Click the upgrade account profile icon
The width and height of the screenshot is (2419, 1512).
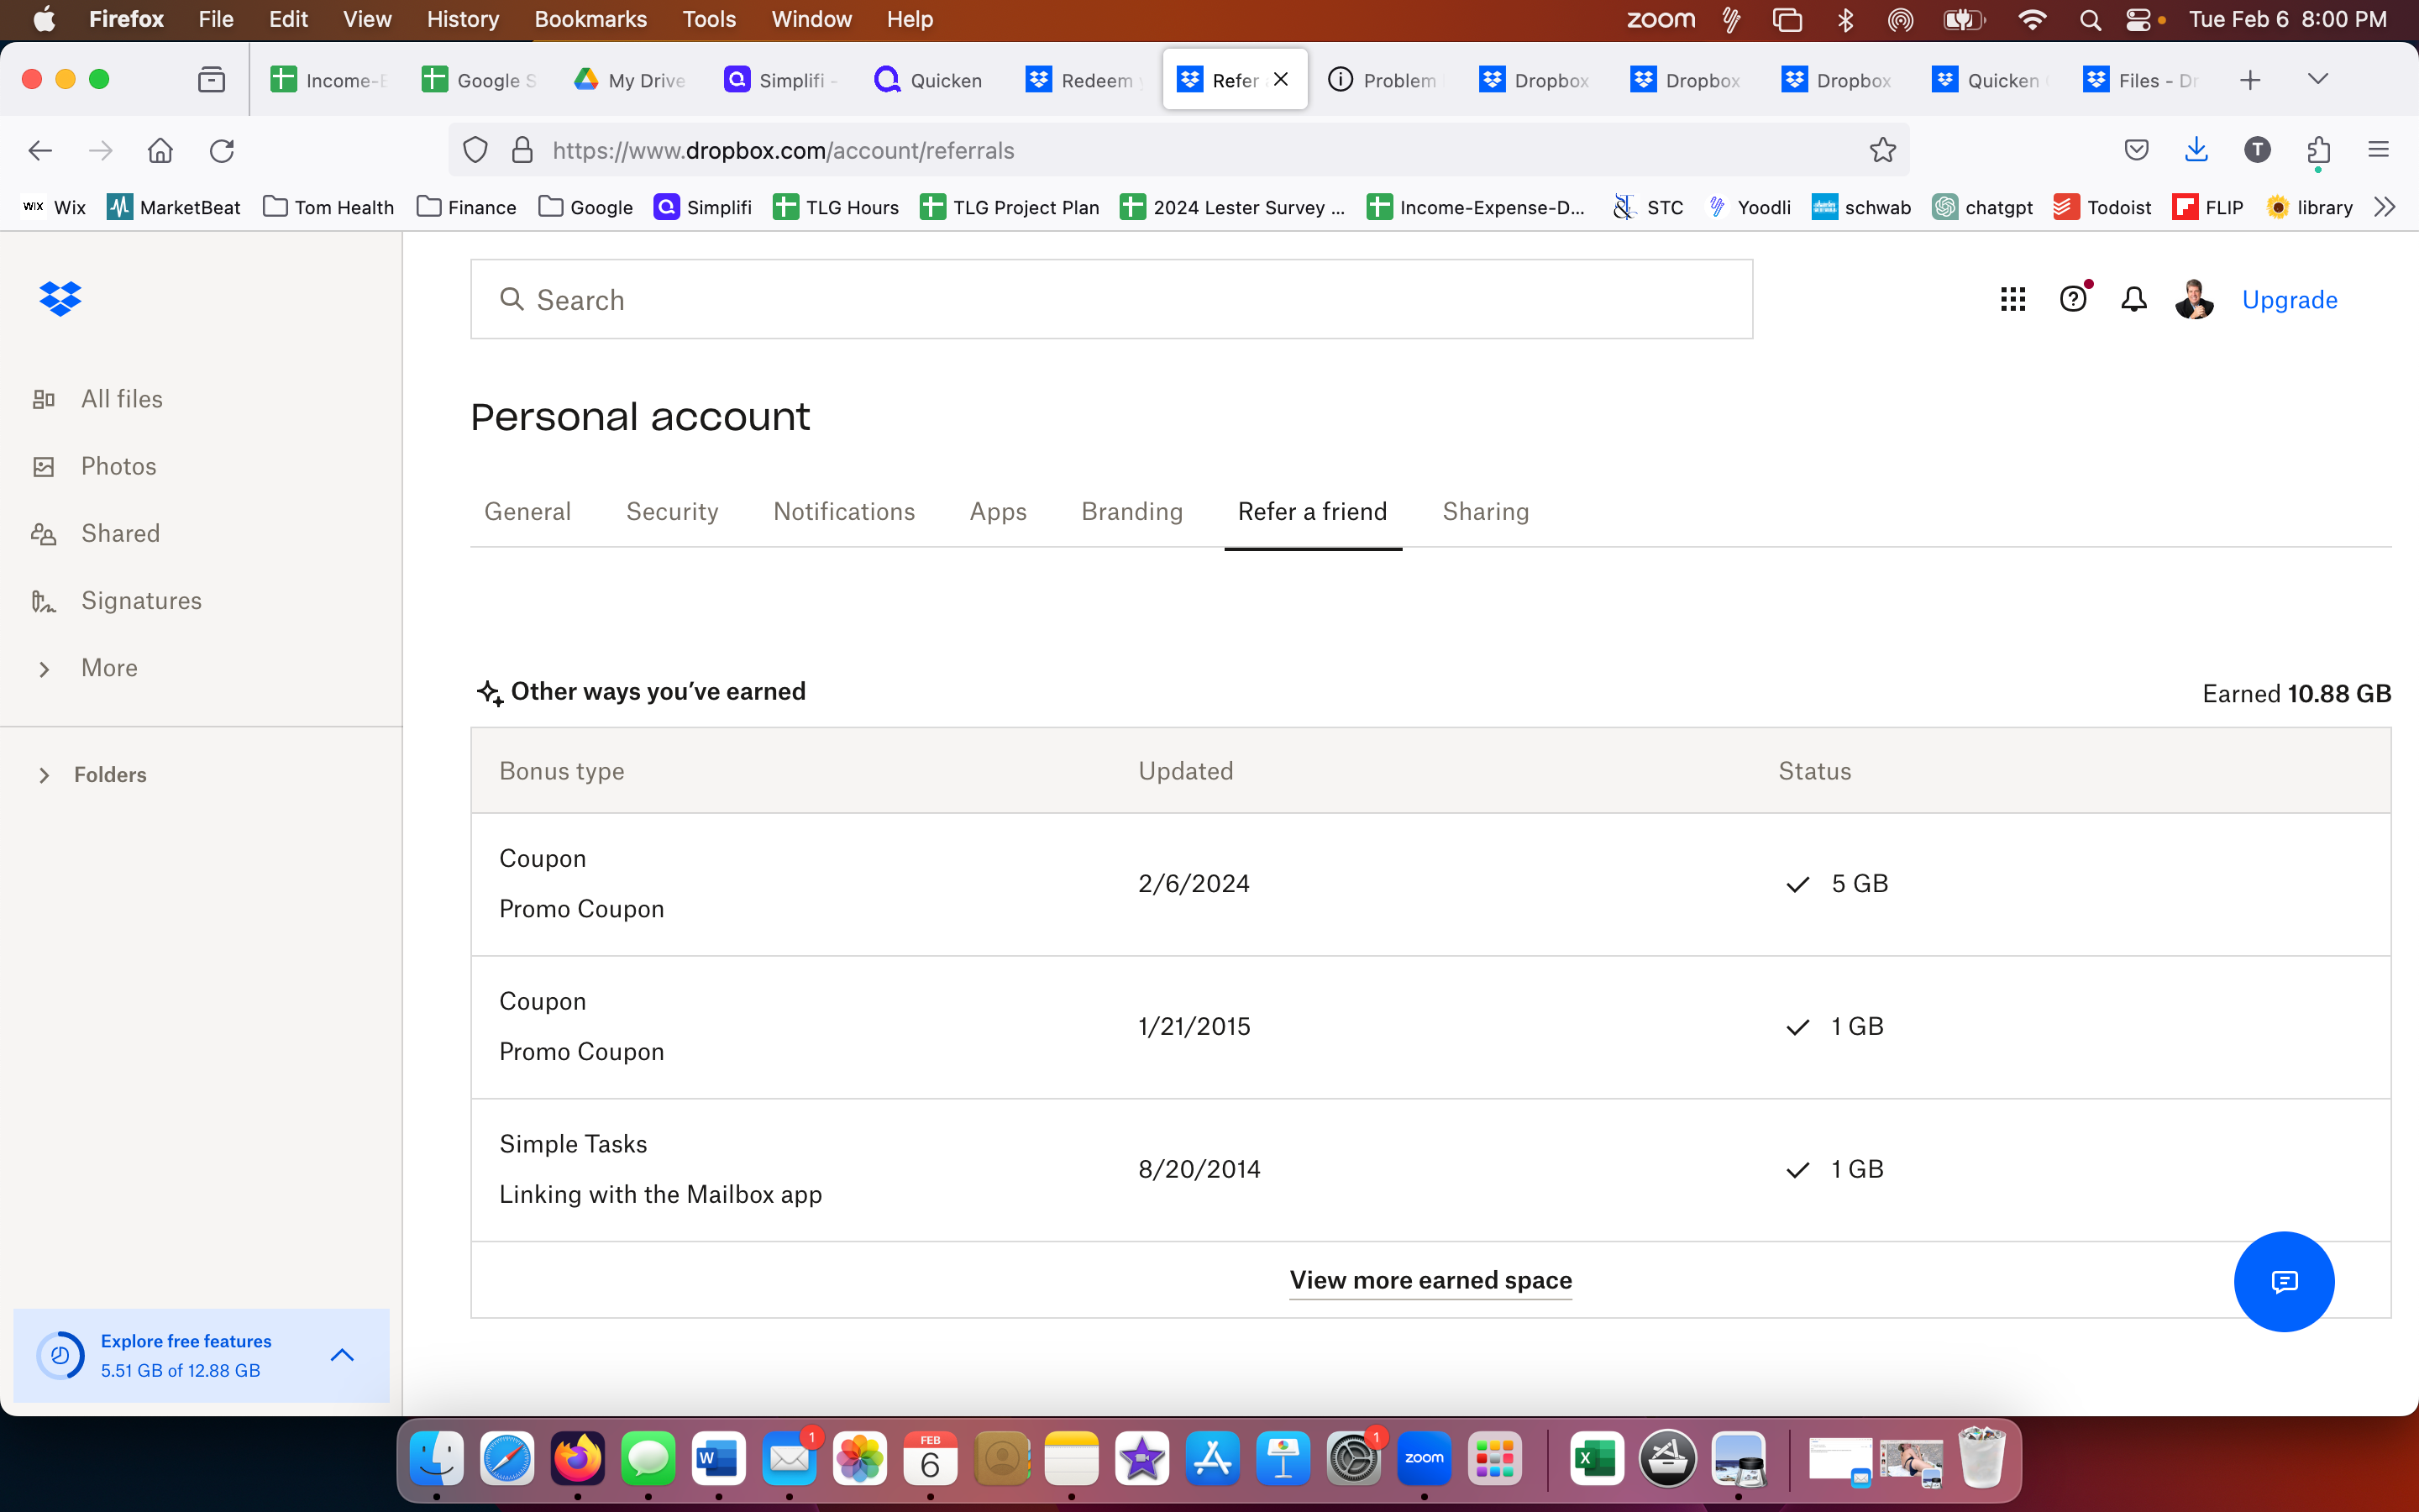click(2192, 300)
